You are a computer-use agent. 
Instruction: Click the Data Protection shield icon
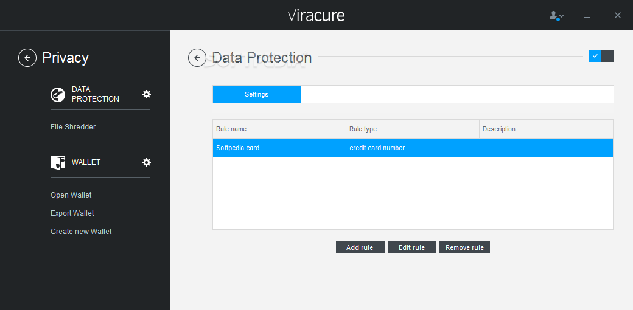click(58, 94)
